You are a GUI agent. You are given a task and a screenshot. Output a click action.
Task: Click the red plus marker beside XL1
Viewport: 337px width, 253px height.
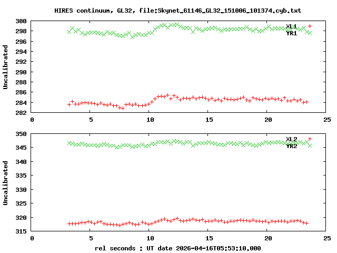tap(310, 26)
